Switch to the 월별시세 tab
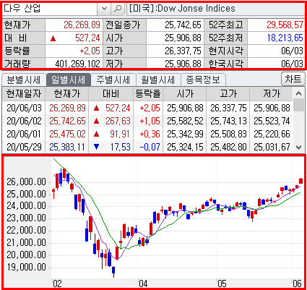The image size is (307, 290). [x=158, y=80]
